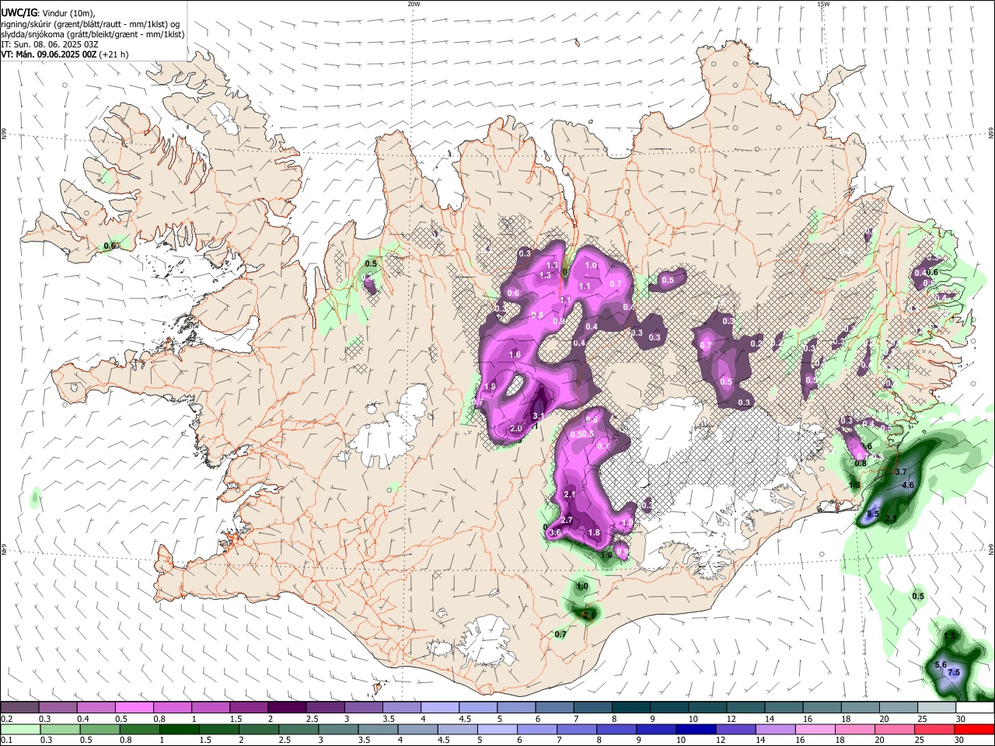995x746 pixels.
Task: Click the '1.5' value above the bottom-right rain cell
Action: coord(949,636)
